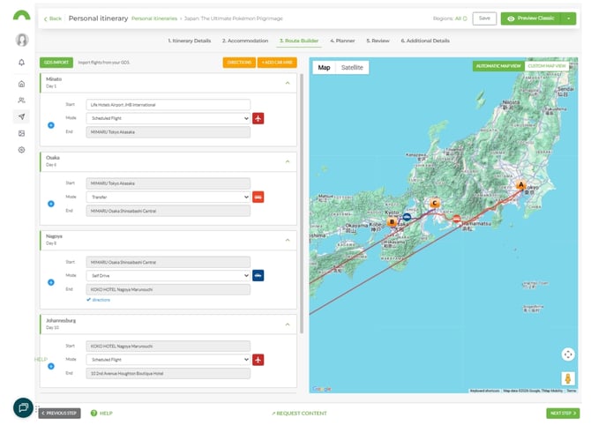
Task: Open the user profile avatar
Action: coord(22,40)
